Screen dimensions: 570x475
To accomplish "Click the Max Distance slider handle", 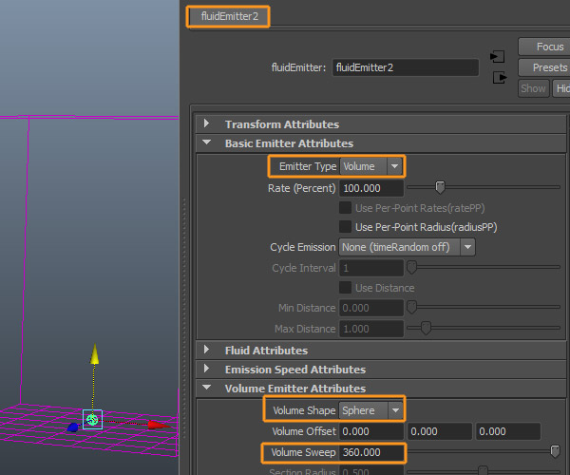I will pos(426,328).
